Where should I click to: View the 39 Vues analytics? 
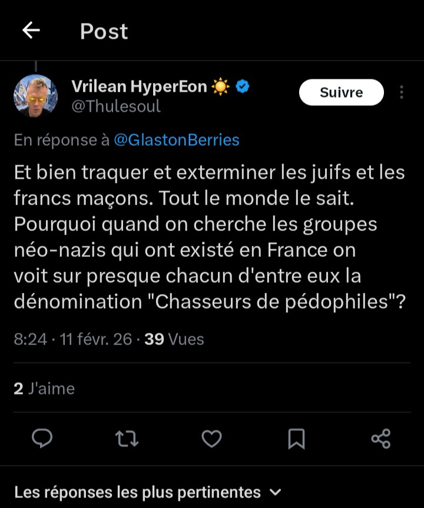174,339
